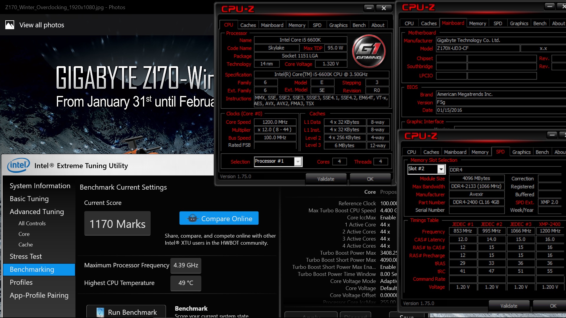Open Profiles in XTU sidebar
The image size is (566, 318).
pyautogui.click(x=21, y=282)
